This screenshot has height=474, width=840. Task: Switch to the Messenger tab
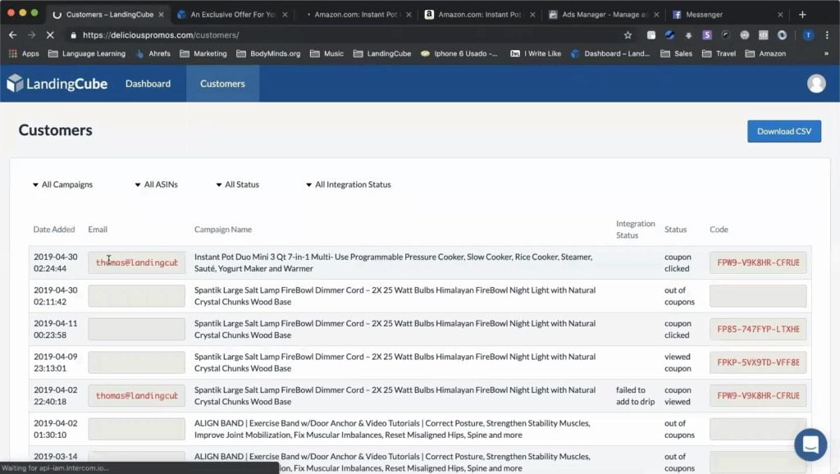[x=728, y=15]
